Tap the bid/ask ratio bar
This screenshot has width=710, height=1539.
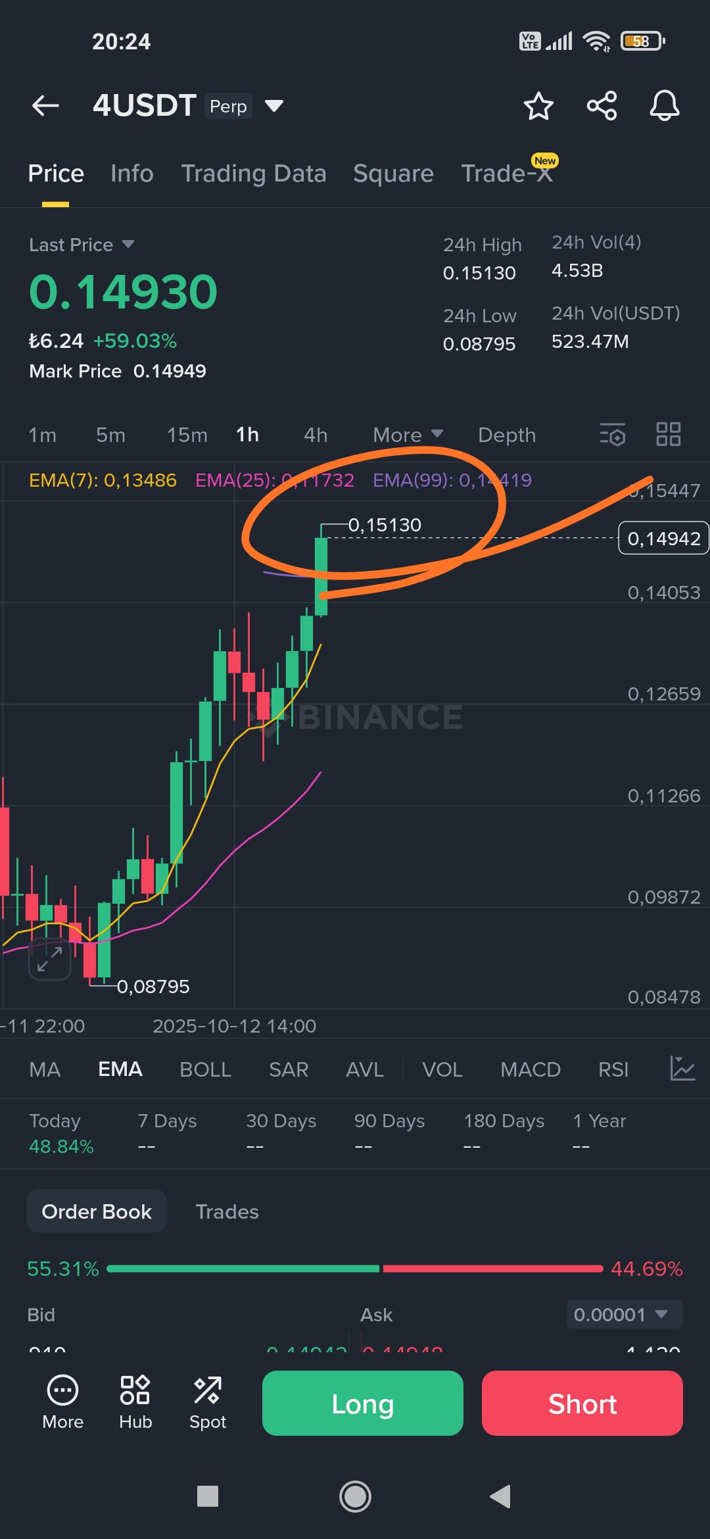coord(355,1269)
